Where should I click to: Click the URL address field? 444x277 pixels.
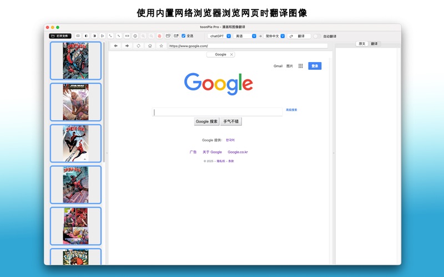[x=248, y=46]
